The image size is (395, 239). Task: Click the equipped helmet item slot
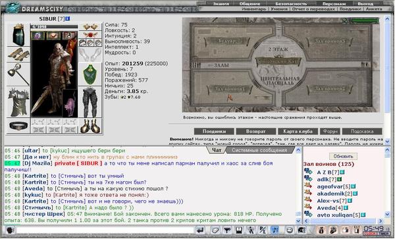[18, 35]
